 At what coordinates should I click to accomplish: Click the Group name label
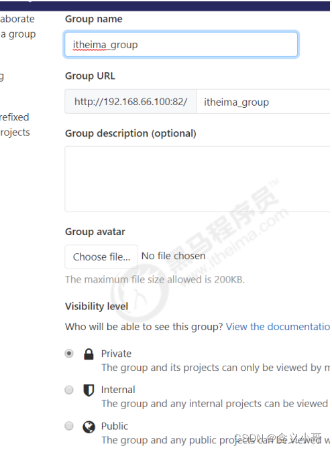(x=94, y=19)
